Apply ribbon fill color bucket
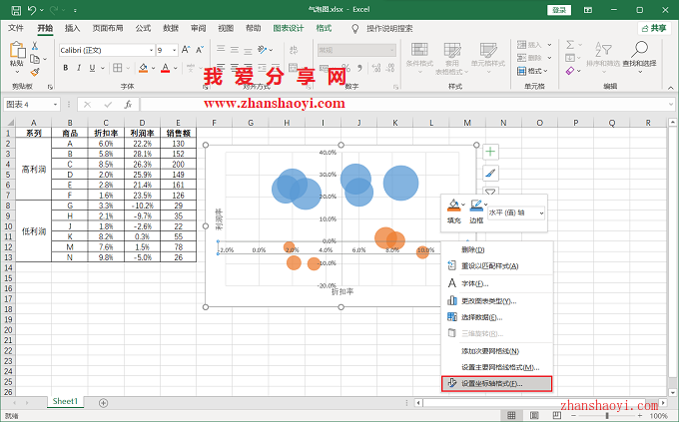 [144, 68]
